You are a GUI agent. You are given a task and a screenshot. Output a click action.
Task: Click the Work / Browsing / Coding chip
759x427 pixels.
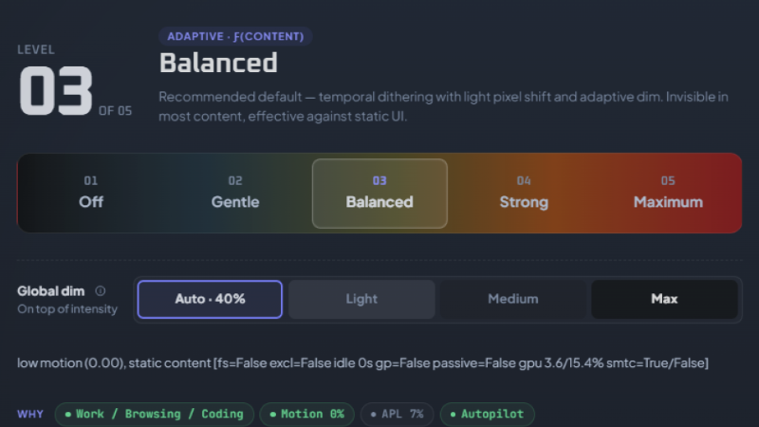tap(155, 415)
